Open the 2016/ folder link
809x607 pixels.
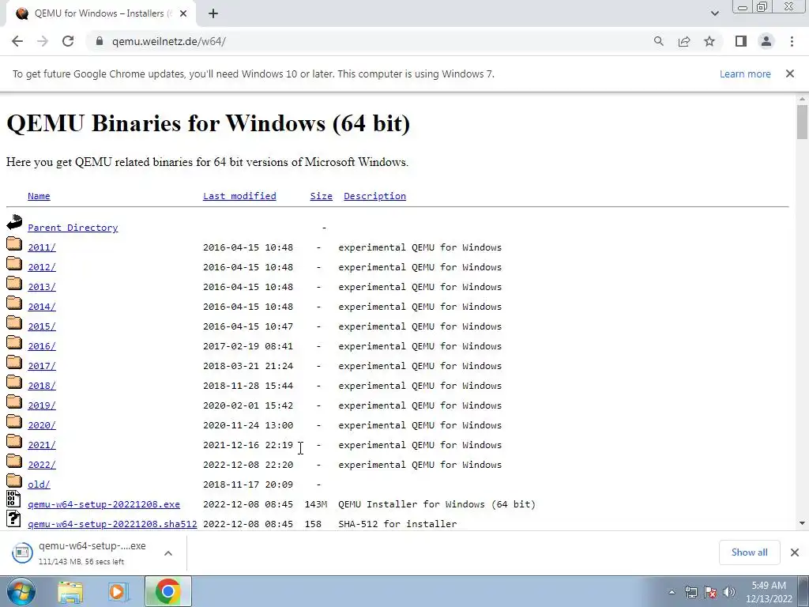[x=42, y=346]
